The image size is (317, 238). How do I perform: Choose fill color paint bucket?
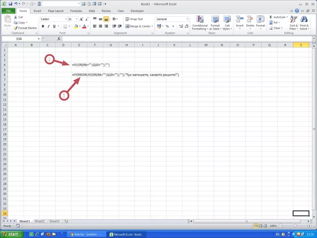click(76, 26)
